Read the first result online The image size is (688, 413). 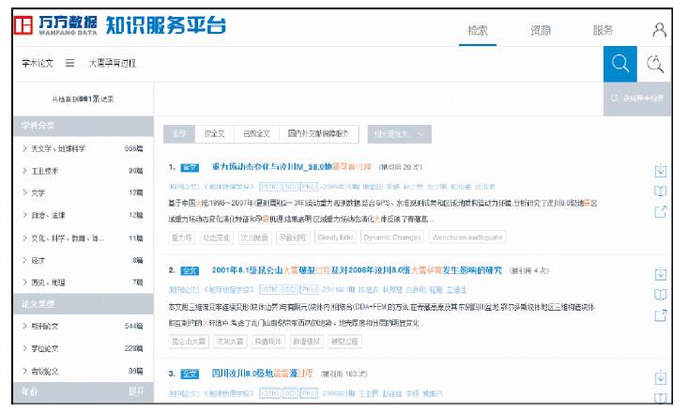click(660, 191)
